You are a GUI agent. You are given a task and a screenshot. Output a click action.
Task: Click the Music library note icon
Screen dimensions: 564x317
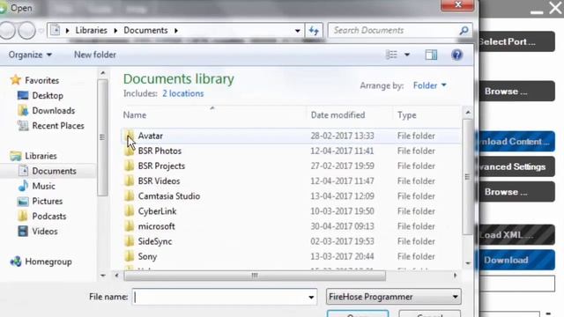23,186
